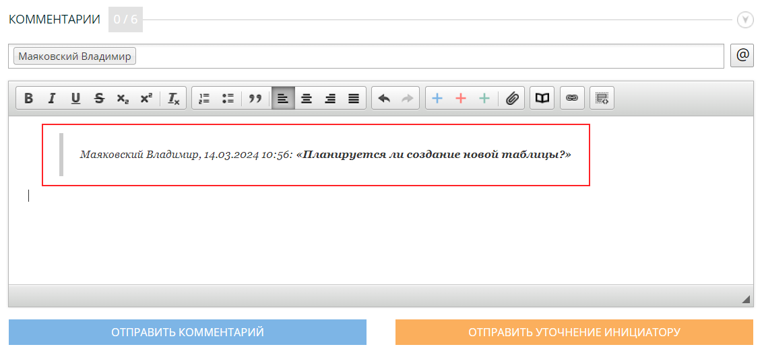This screenshot has width=762, height=351.
Task: Toggle underline formatting
Action: pyautogui.click(x=75, y=98)
